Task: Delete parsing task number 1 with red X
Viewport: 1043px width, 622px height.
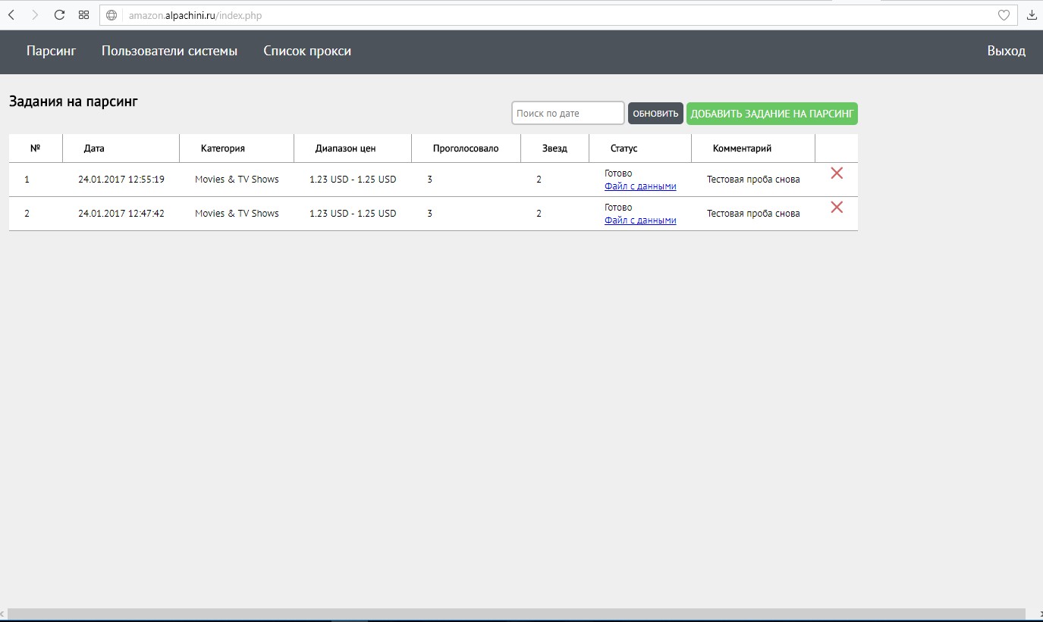Action: [837, 173]
